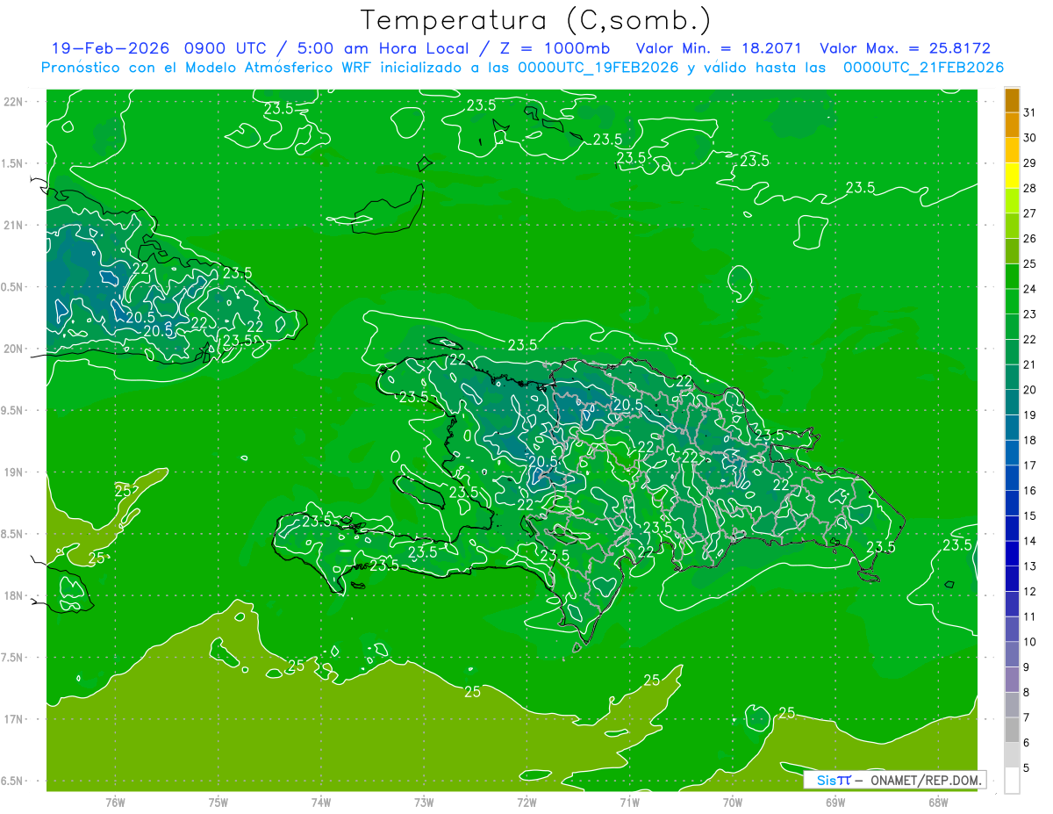Click the "69W" longitude axis label
Screen dimensions: 1053x814
[835, 803]
